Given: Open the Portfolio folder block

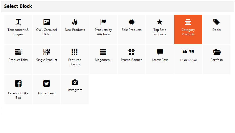Looking at the screenshot, I should coord(217,59).
